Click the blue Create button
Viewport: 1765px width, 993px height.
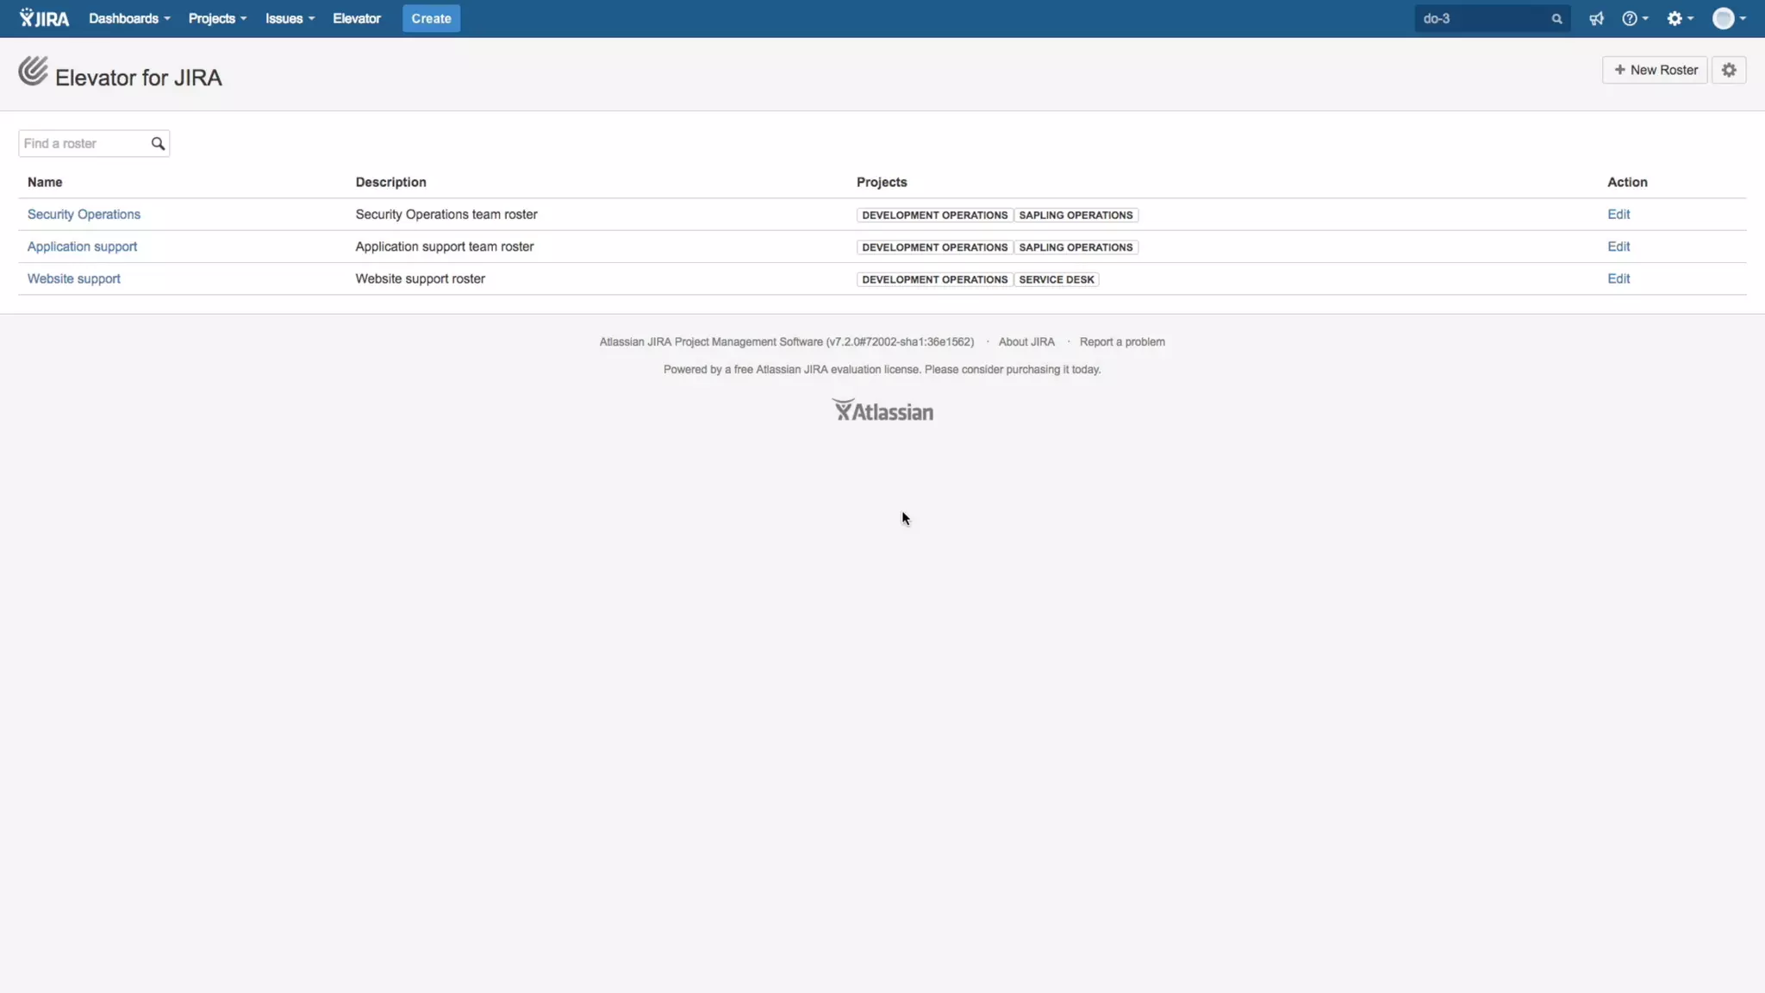point(431,19)
